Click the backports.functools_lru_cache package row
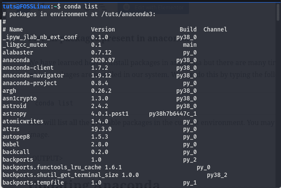The width and height of the screenshot is (281, 188). (106, 167)
